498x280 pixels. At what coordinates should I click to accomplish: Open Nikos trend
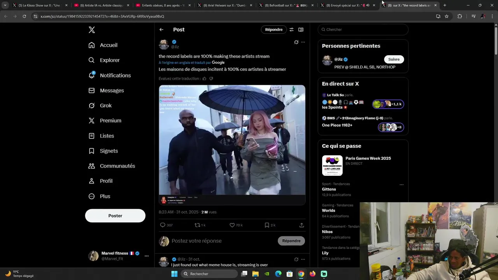click(x=327, y=232)
